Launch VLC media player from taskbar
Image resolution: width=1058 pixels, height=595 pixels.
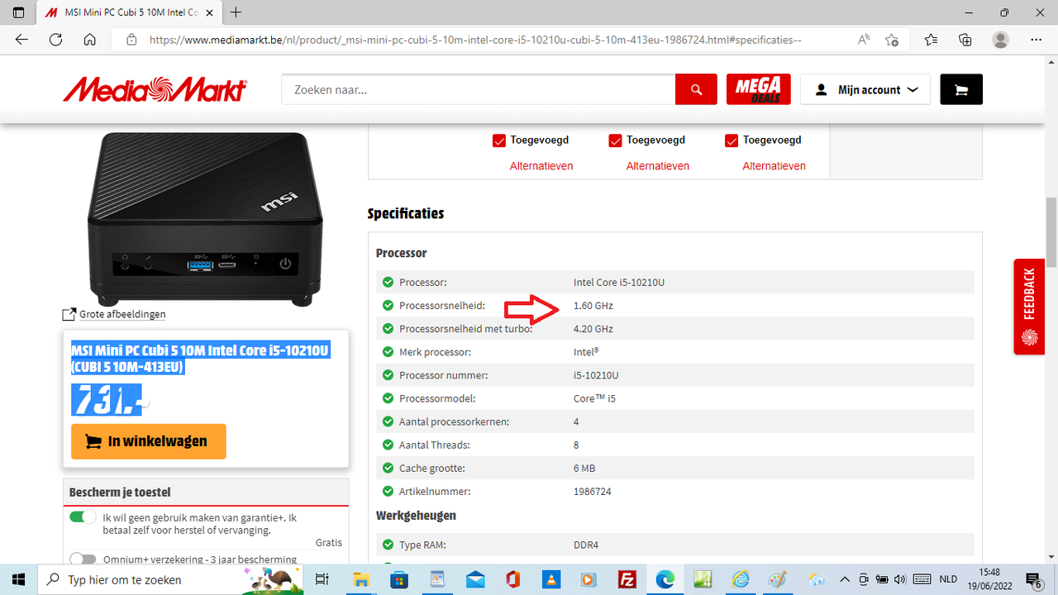point(551,579)
